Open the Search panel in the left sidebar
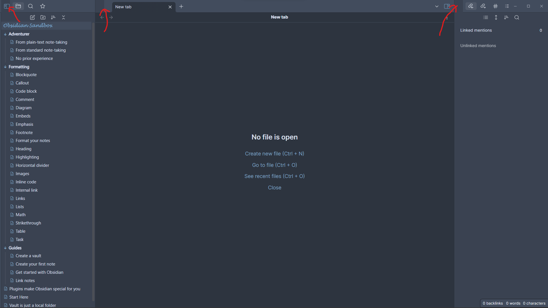Image resolution: width=548 pixels, height=308 pixels. point(31,6)
